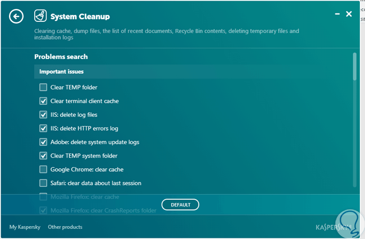Uncheck Clear terminal client cache
Viewport: 365px width, 239px height.
[43, 101]
